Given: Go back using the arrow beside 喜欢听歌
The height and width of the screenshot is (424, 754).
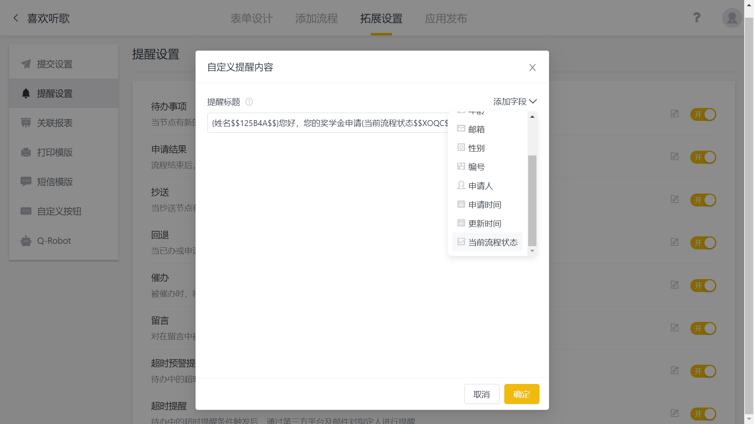Looking at the screenshot, I should point(16,18).
